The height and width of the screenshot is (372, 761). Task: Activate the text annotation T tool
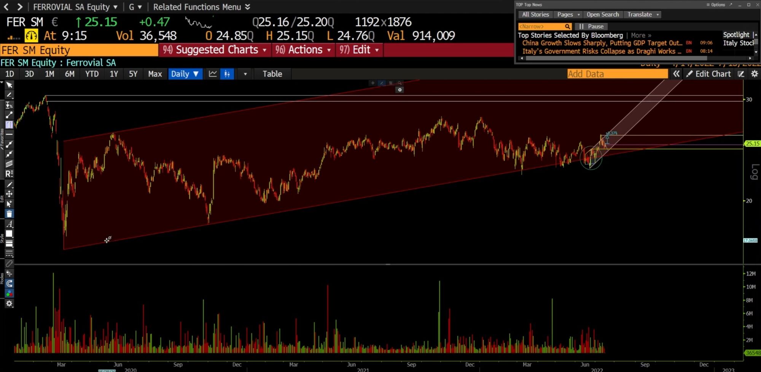click(x=9, y=125)
